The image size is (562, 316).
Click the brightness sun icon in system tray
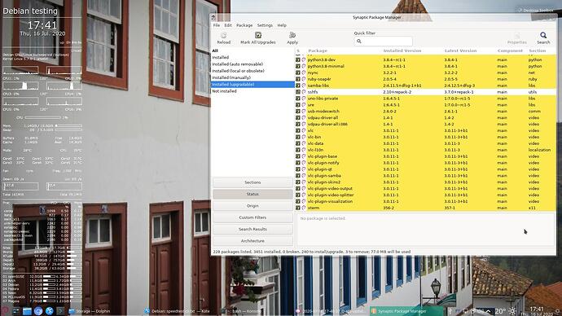(512, 311)
